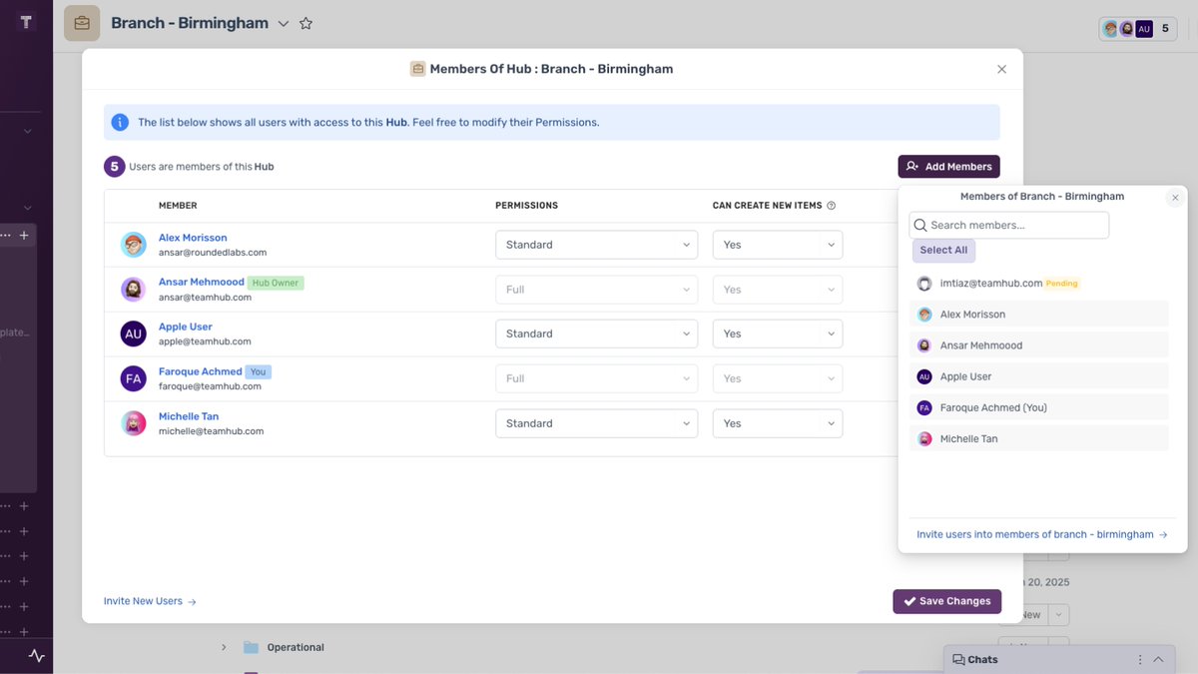Click the Invite New Users link
The height and width of the screenshot is (674, 1198).
coord(150,601)
